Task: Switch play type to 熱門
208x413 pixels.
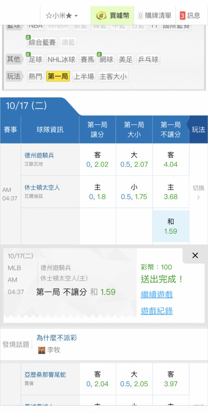Action: [x=35, y=76]
